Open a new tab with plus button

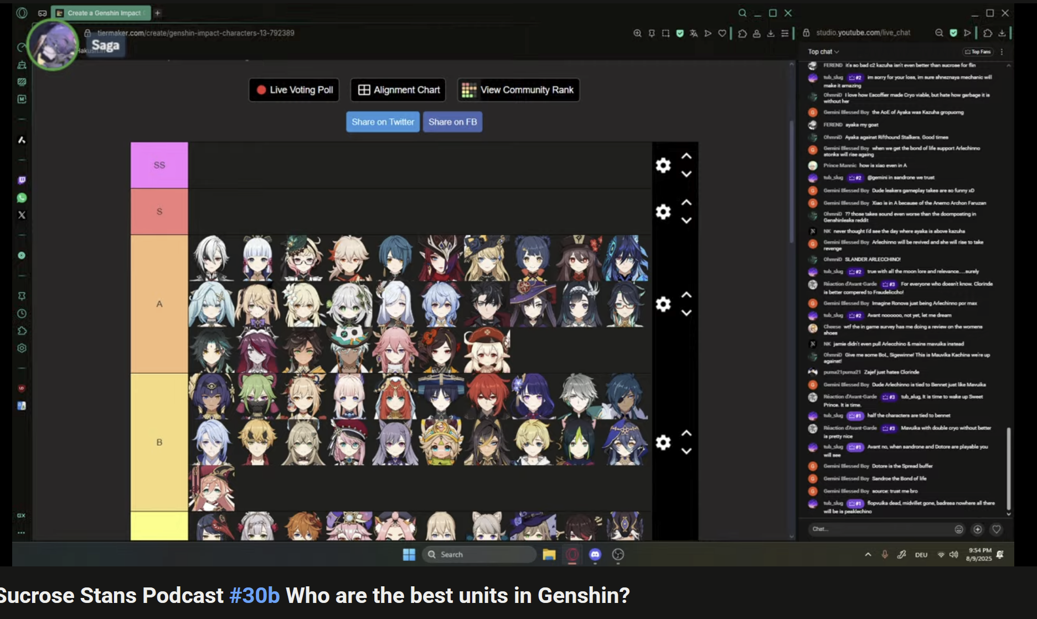pyautogui.click(x=158, y=13)
